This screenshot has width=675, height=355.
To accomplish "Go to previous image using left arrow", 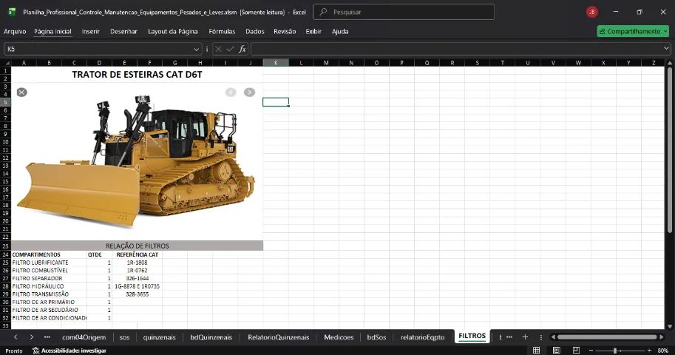I will (231, 92).
